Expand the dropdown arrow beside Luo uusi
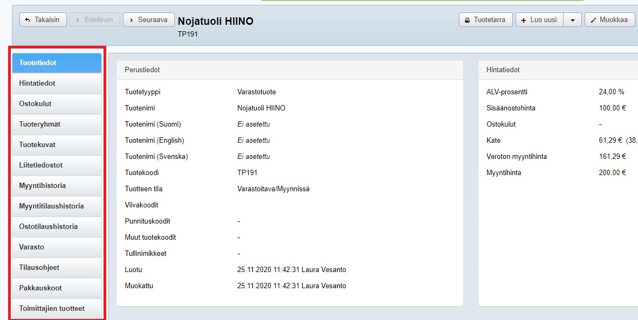This screenshot has height=320, width=638. coord(572,20)
